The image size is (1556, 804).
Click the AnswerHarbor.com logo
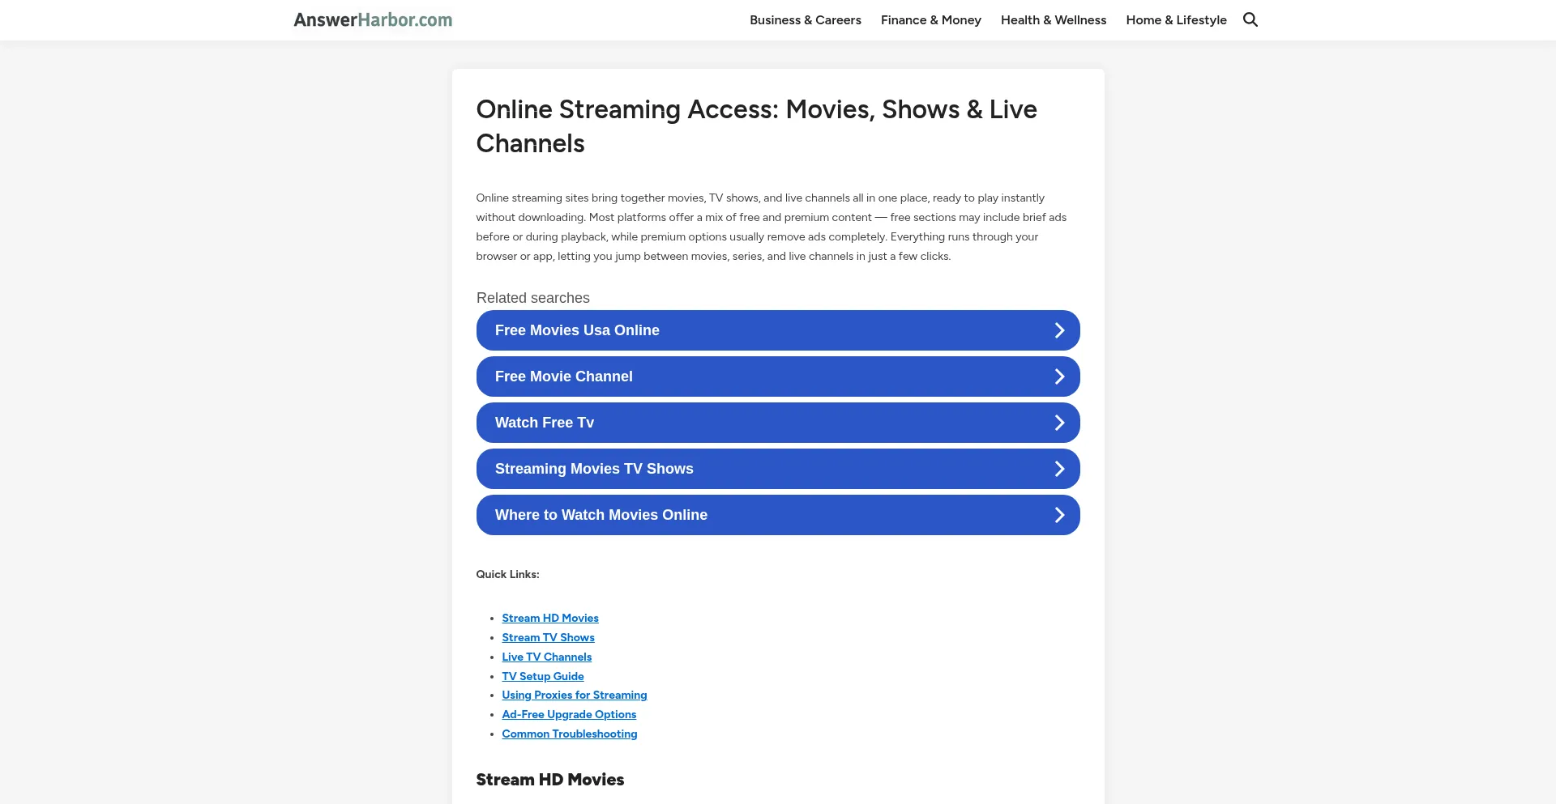[373, 20]
